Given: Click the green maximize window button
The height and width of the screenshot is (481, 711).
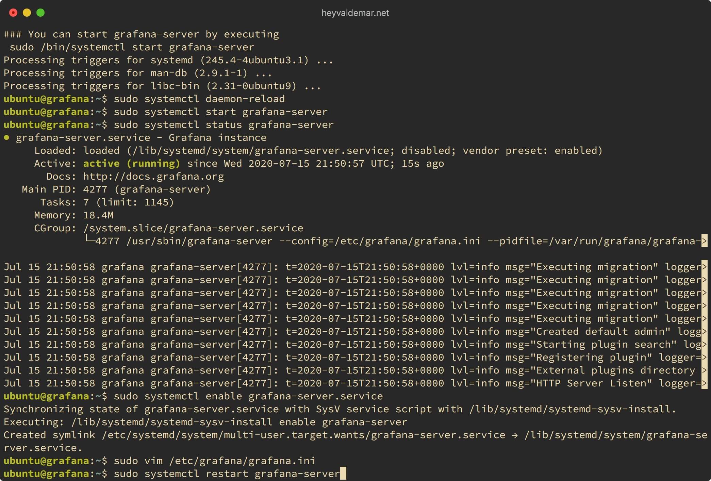Looking at the screenshot, I should (40, 13).
